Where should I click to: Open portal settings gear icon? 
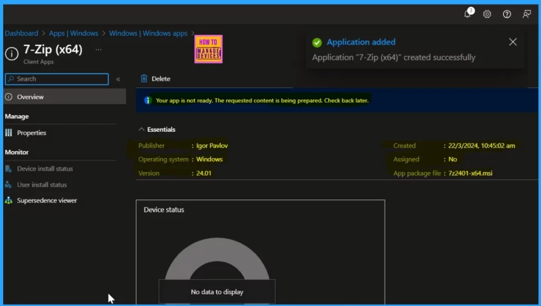(487, 14)
